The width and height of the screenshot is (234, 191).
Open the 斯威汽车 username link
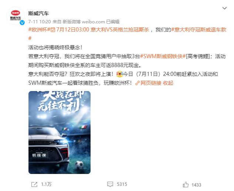pyautogui.click(x=38, y=13)
